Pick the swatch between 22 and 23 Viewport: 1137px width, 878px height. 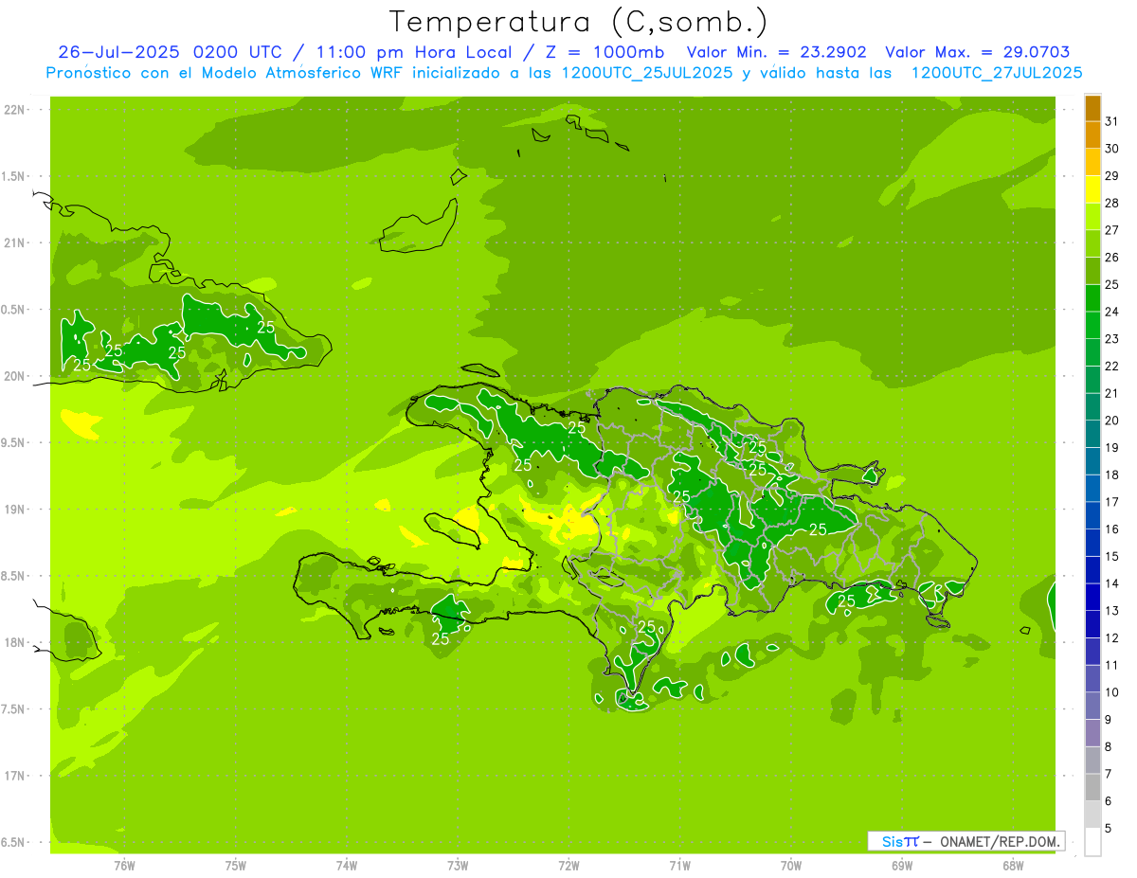click(1092, 353)
